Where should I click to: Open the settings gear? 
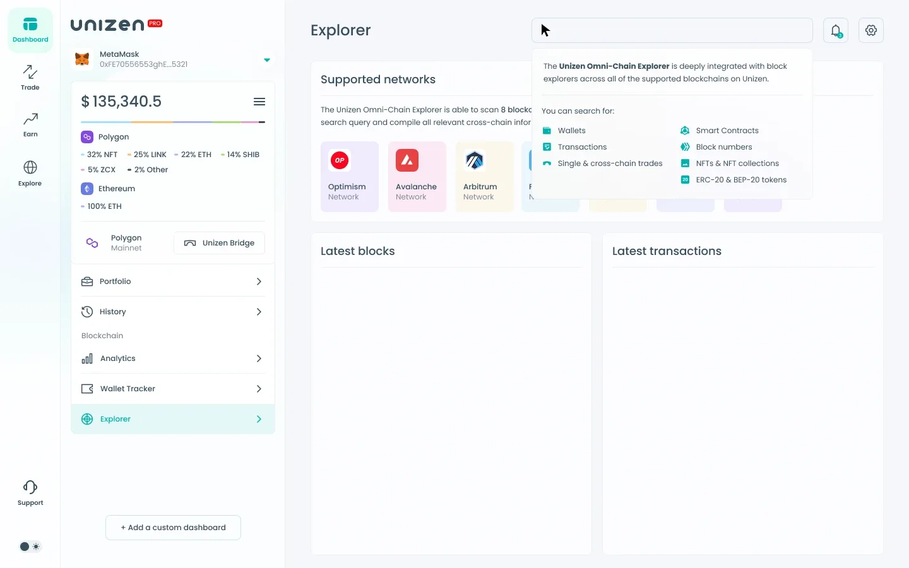(871, 30)
